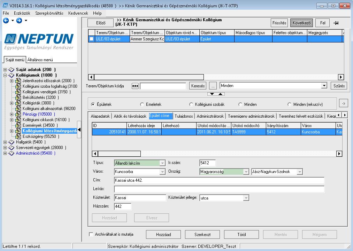Select the Kollégiumi szobák radio button
Viewport: 353px width, 251px height.
(191, 104)
